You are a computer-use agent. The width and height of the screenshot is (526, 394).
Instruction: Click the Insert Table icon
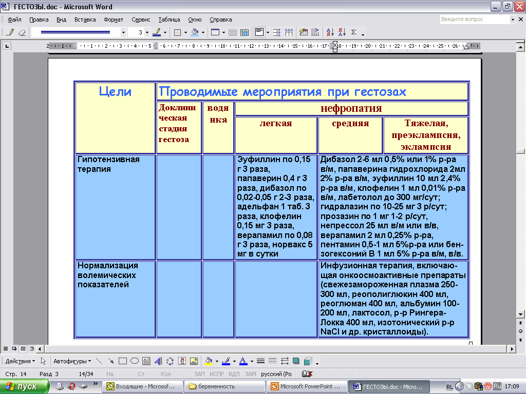pos(215,32)
